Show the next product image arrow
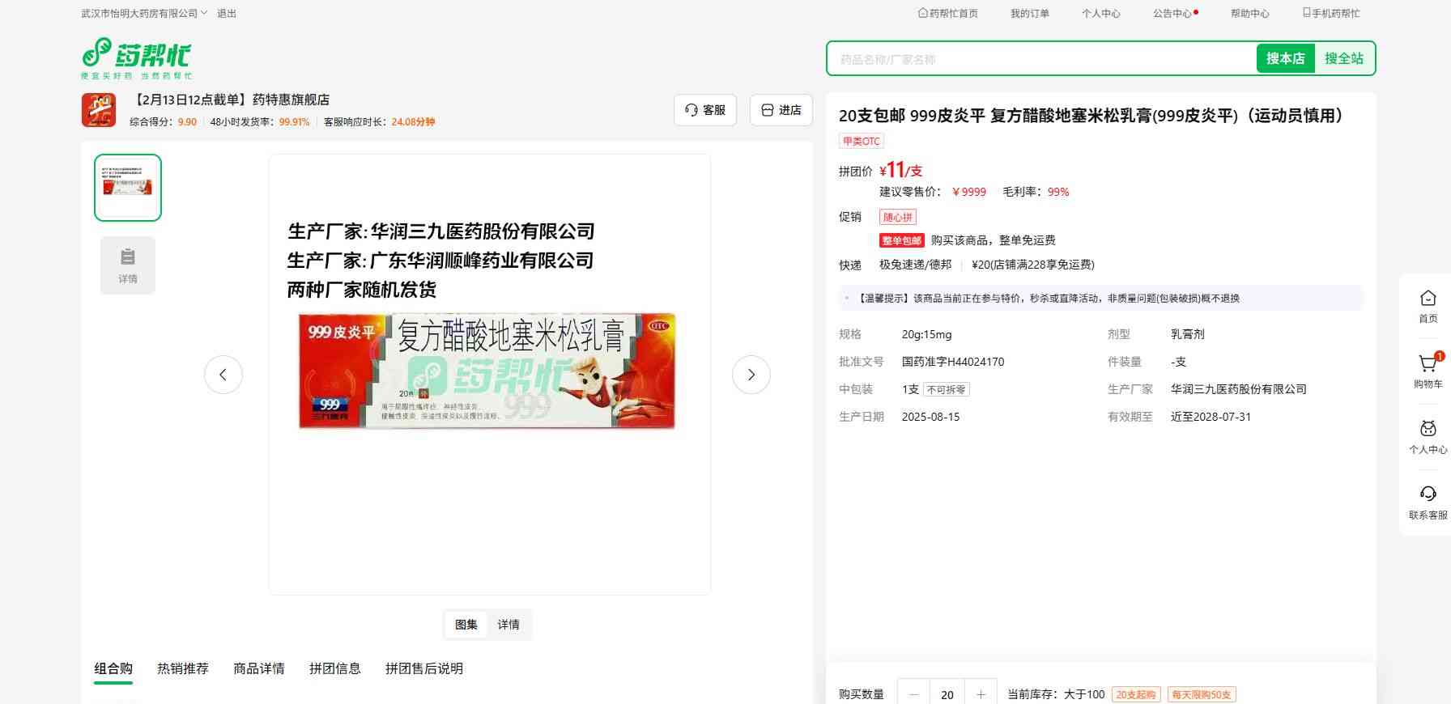This screenshot has height=704, width=1451. 751,375
